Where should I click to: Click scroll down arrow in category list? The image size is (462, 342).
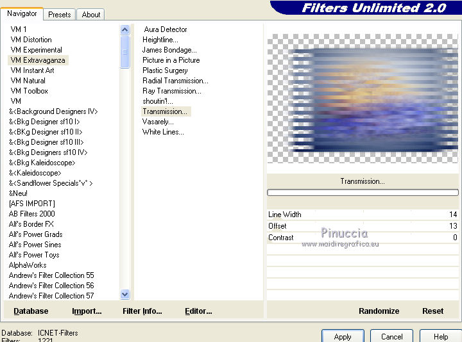pos(125,294)
